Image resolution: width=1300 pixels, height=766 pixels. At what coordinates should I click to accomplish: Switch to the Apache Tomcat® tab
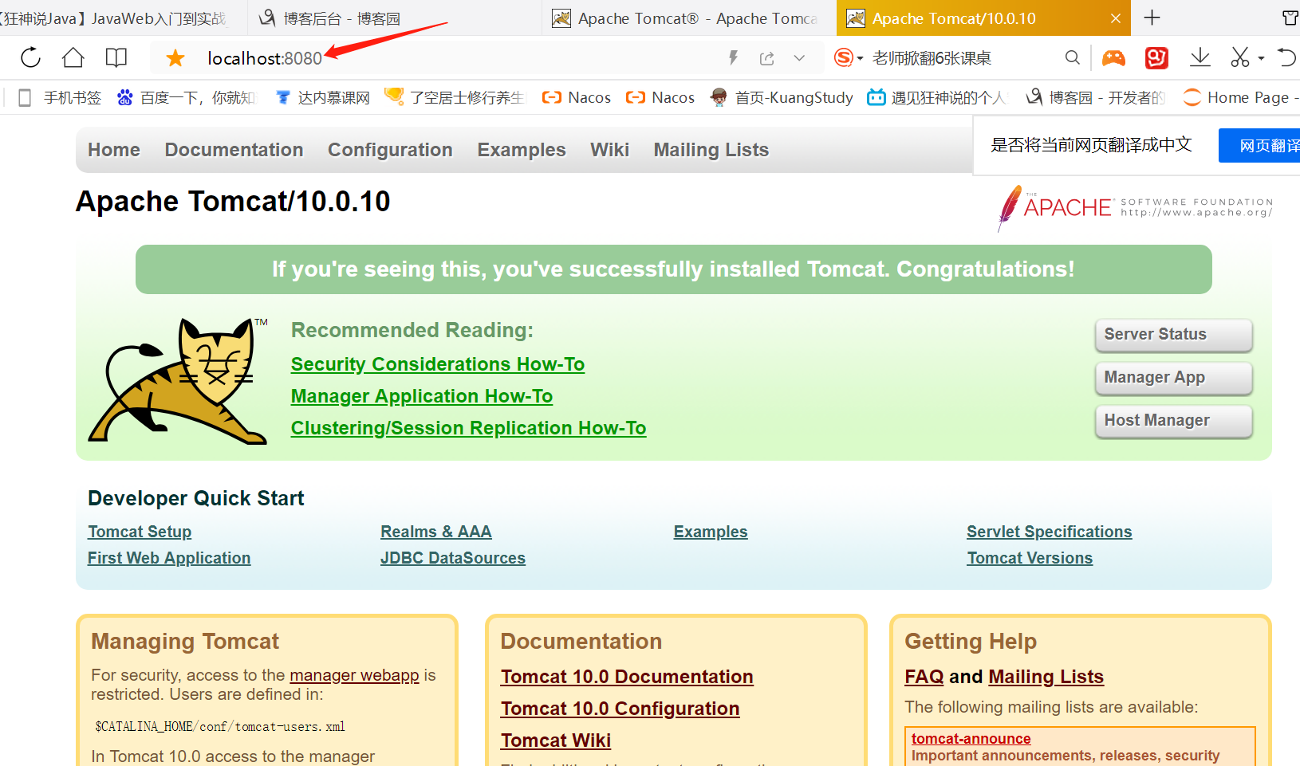pyautogui.click(x=689, y=18)
